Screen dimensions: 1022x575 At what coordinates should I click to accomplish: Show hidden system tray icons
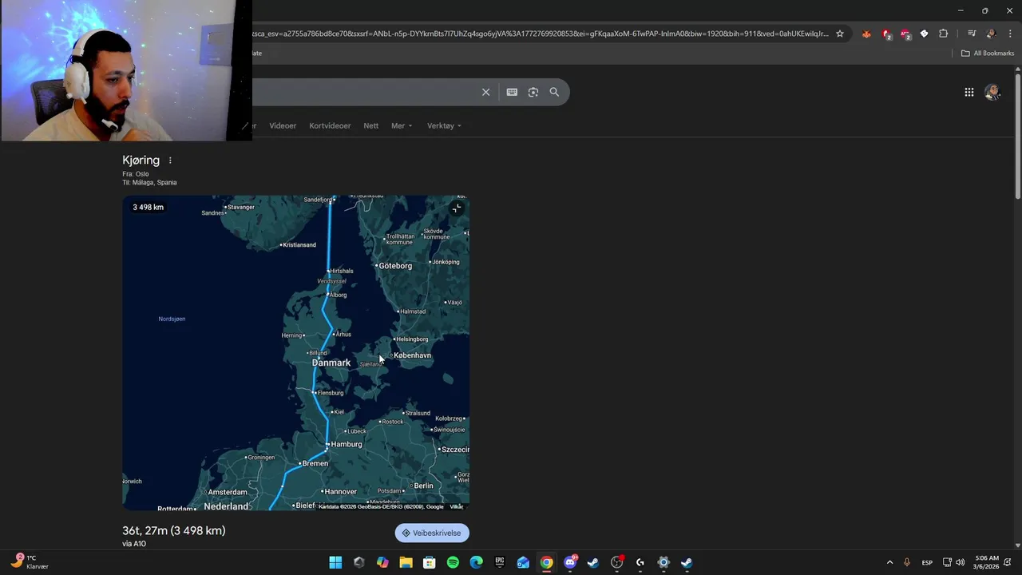889,562
